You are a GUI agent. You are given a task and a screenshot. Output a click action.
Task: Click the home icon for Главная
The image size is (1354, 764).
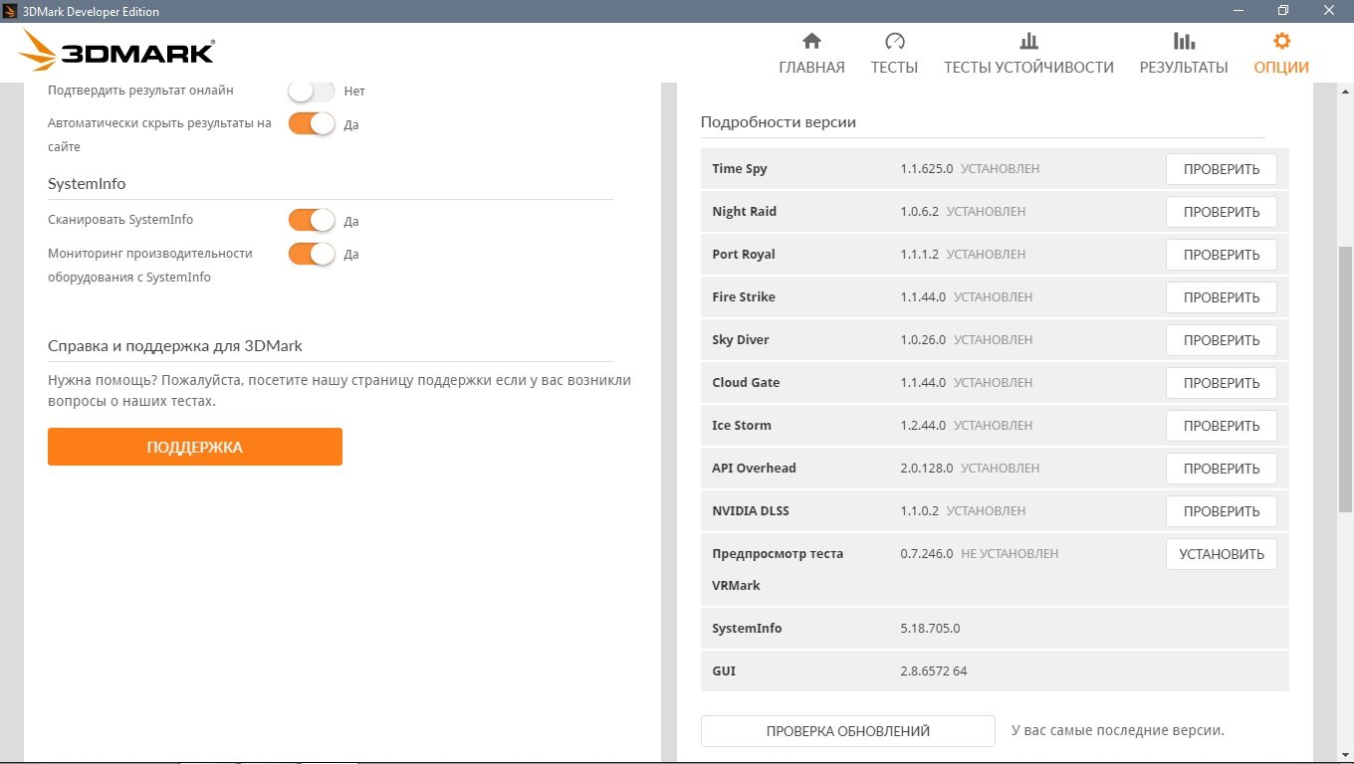[x=811, y=41]
